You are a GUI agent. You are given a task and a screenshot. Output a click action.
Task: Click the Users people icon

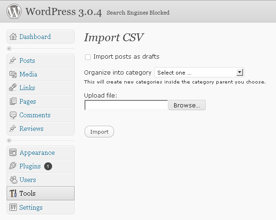click(x=13, y=180)
